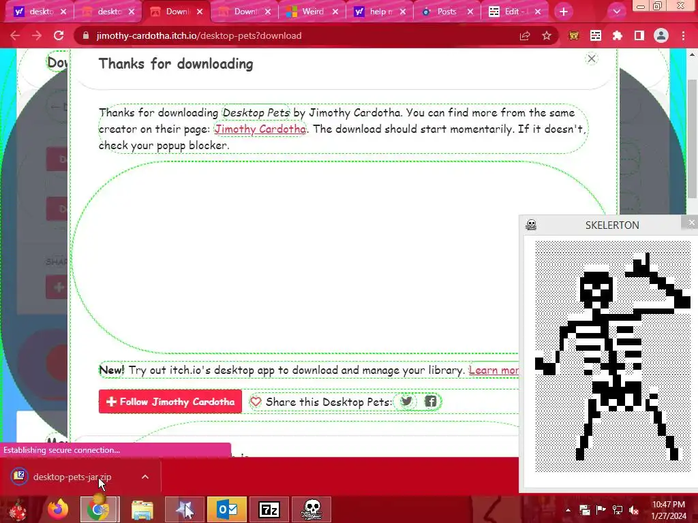Close the 'Weird' tab
The height and width of the screenshot is (523, 698).
[335, 12]
